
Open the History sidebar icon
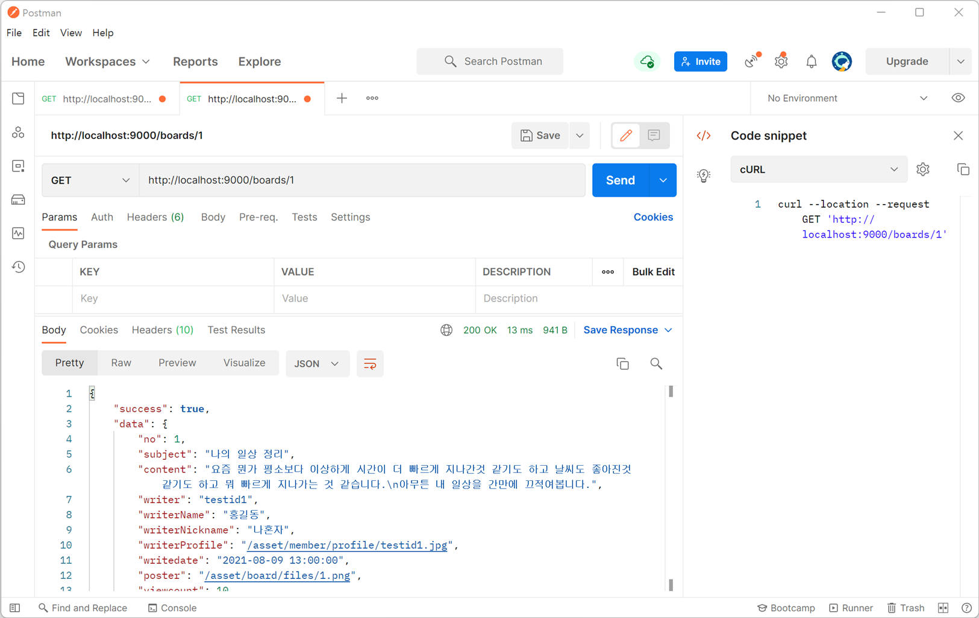(18, 267)
